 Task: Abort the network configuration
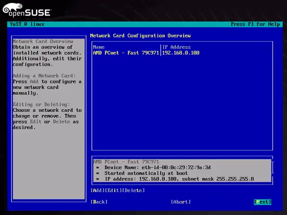coord(181,202)
